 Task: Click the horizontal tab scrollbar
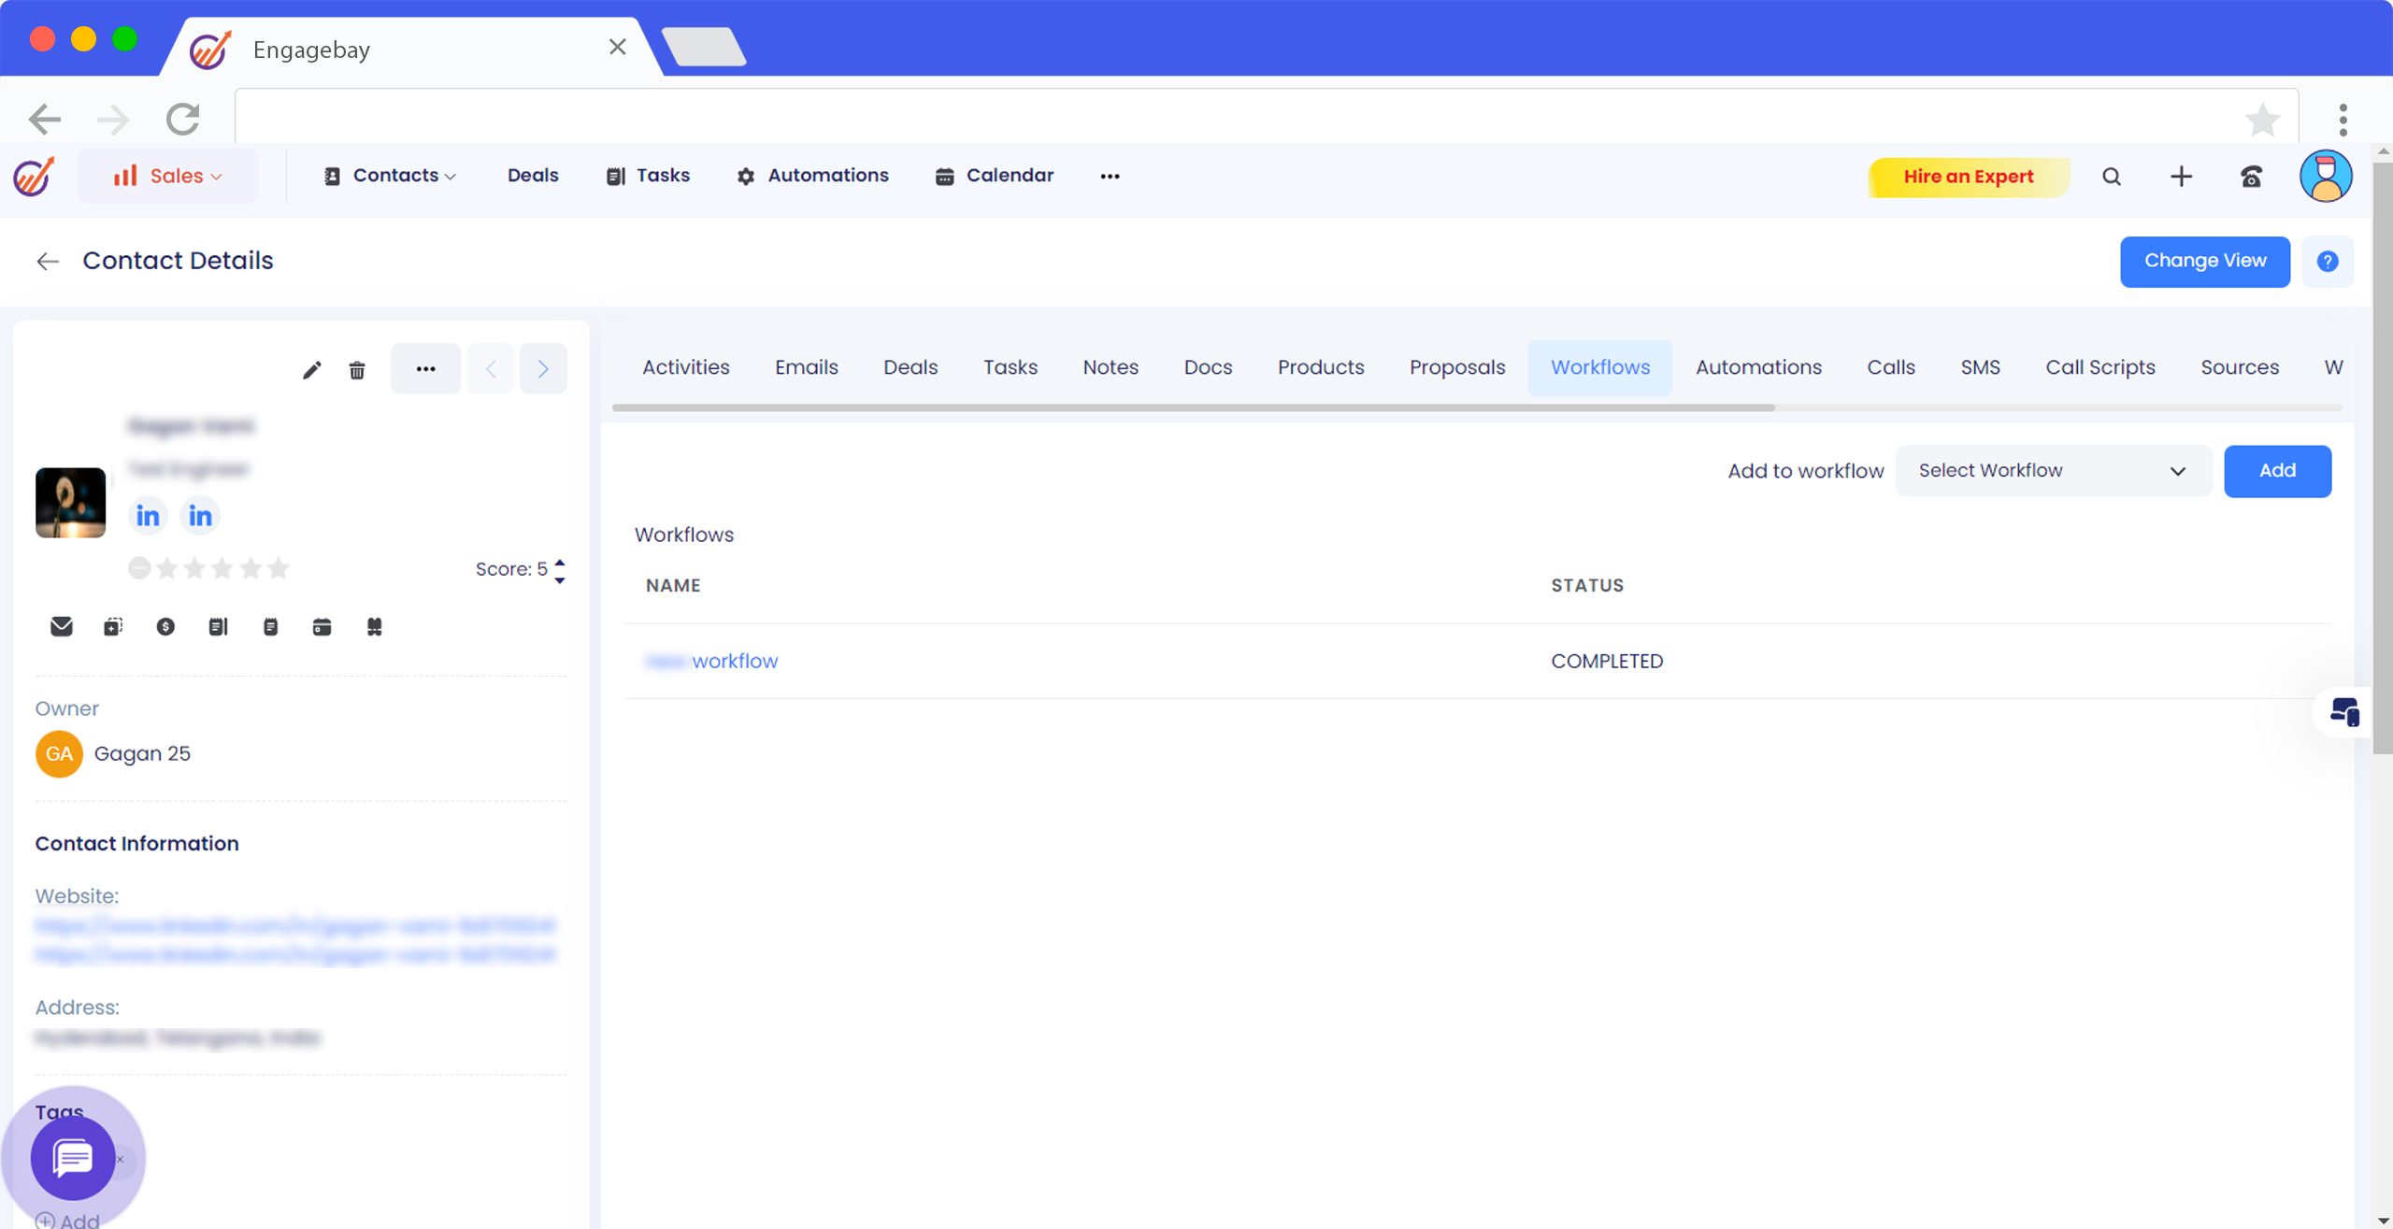[1193, 407]
